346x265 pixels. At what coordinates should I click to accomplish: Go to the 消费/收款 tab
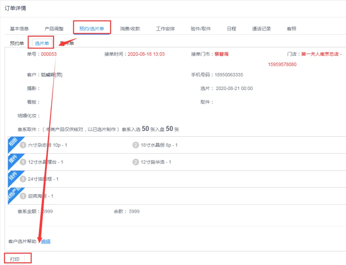(x=130, y=29)
